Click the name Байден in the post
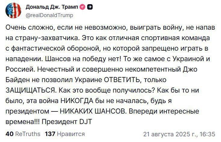 point(18,80)
